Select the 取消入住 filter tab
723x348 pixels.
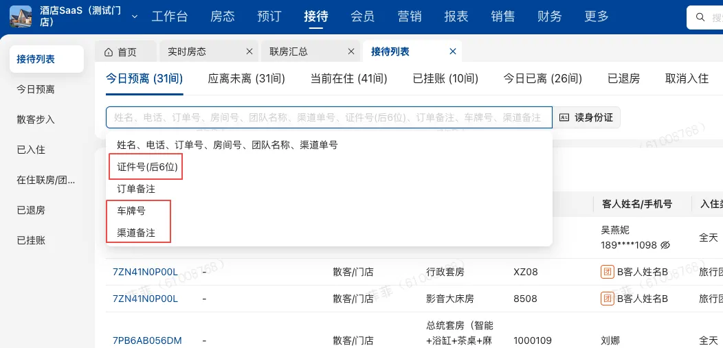tap(687, 79)
